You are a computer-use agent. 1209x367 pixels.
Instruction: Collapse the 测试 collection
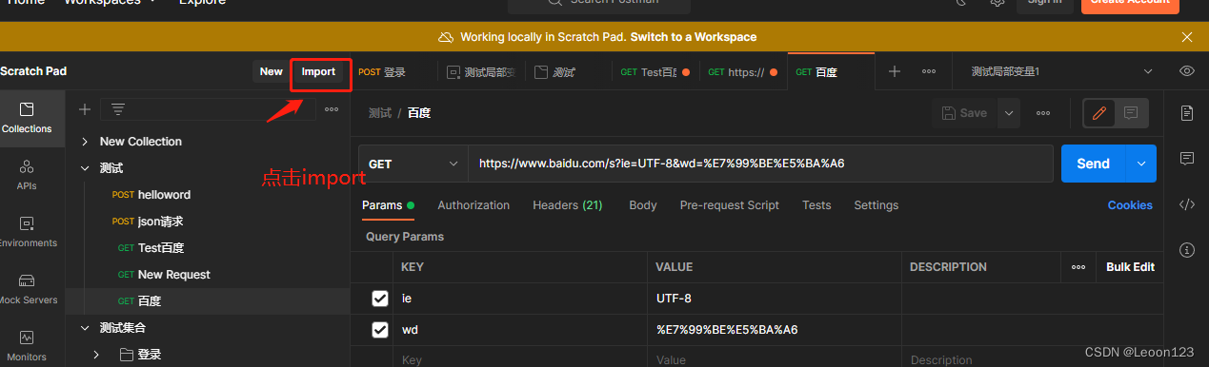86,168
